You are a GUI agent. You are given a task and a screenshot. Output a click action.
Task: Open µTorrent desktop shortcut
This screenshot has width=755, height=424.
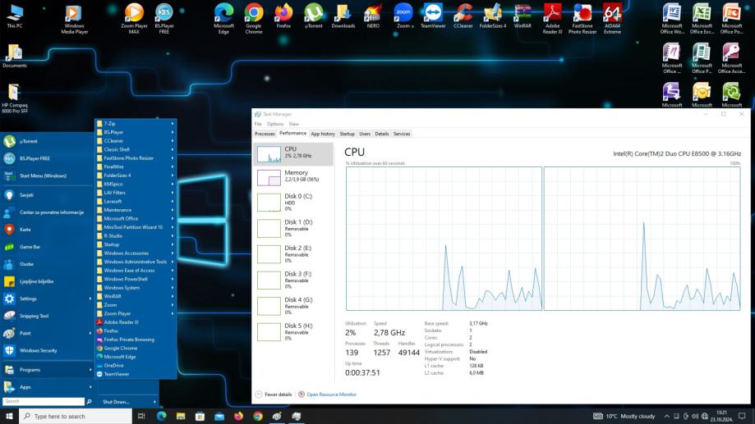[x=314, y=16]
